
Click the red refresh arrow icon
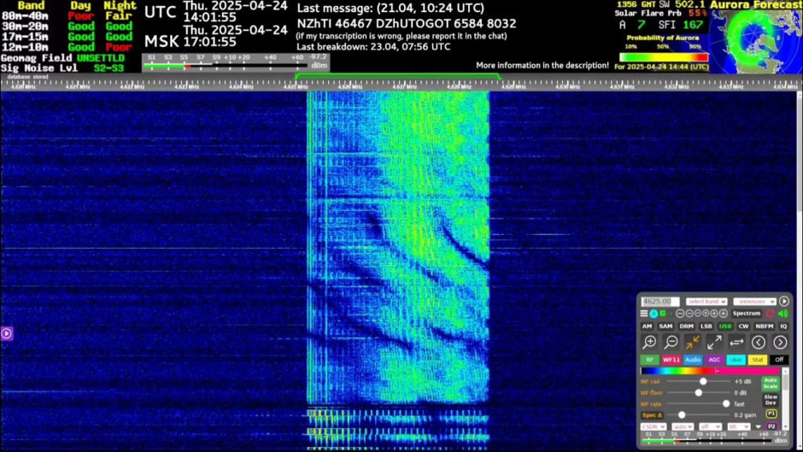pos(771,314)
